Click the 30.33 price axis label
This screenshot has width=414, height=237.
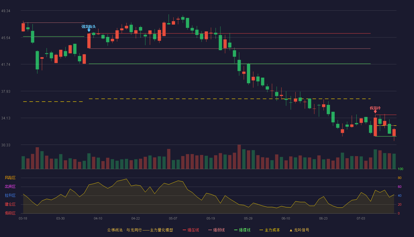[6, 145]
